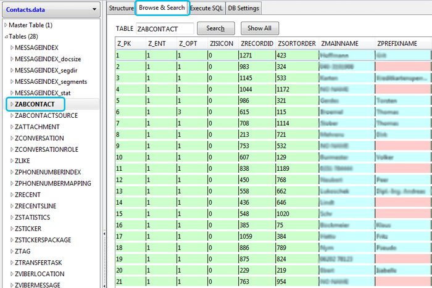Click the ZRECORDID column header
This screenshot has height=288, width=432.
[257, 44]
